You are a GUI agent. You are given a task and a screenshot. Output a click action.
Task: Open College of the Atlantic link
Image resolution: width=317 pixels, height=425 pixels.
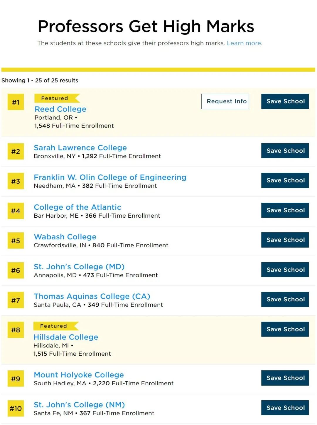pyautogui.click(x=77, y=207)
